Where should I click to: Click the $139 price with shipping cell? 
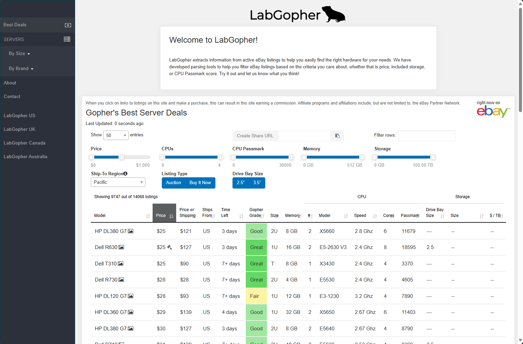186,312
